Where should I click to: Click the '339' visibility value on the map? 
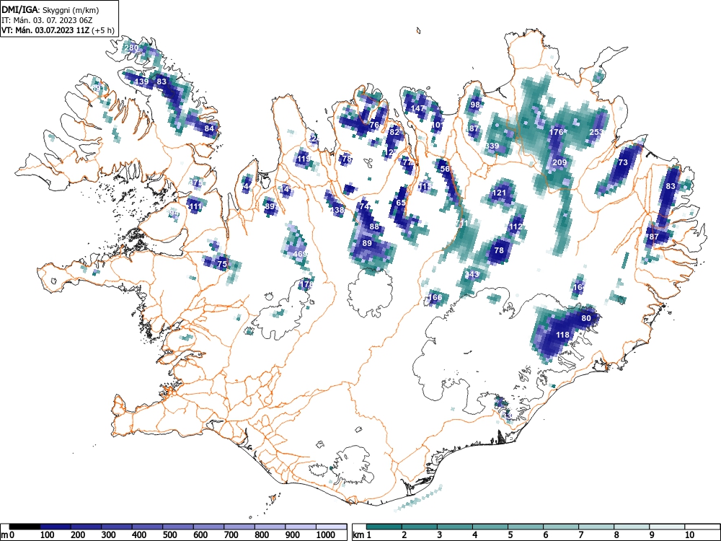[492, 146]
